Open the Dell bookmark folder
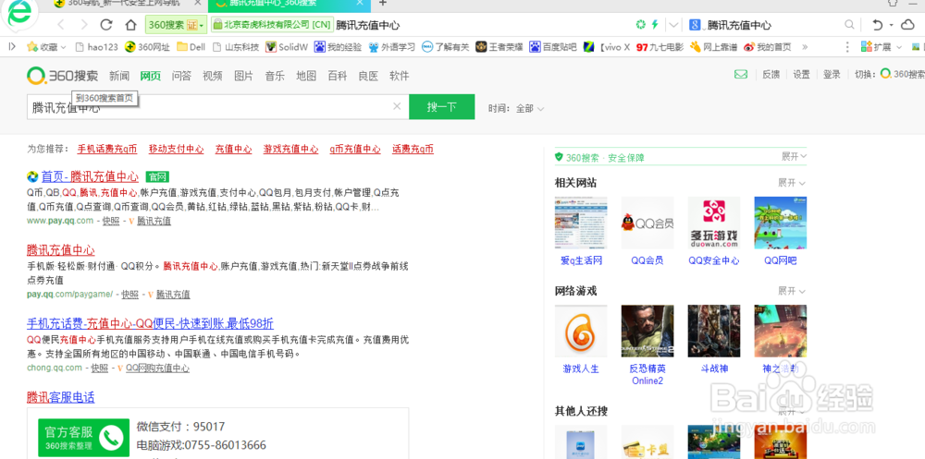The height and width of the screenshot is (459, 925). [191, 46]
